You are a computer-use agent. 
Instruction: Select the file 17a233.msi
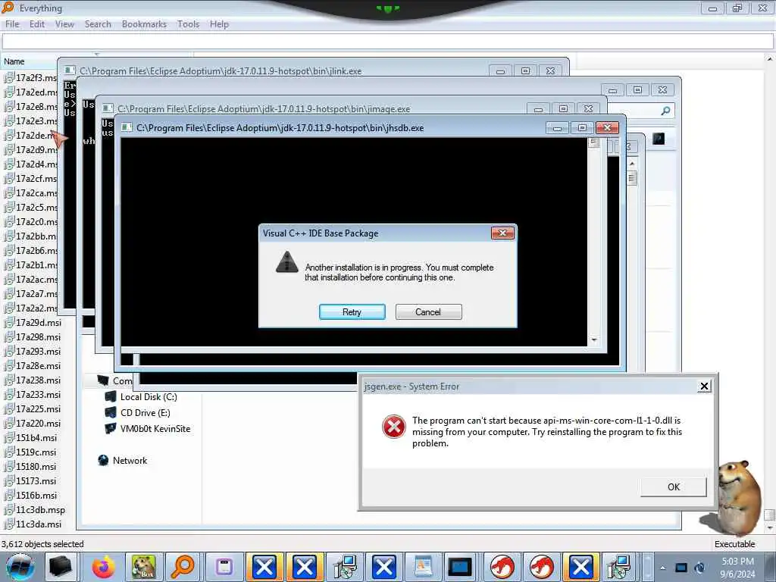click(x=38, y=394)
